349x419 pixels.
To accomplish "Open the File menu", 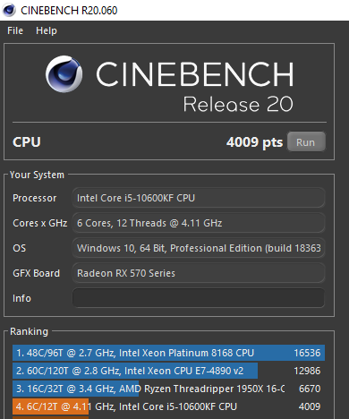I will click(x=15, y=30).
